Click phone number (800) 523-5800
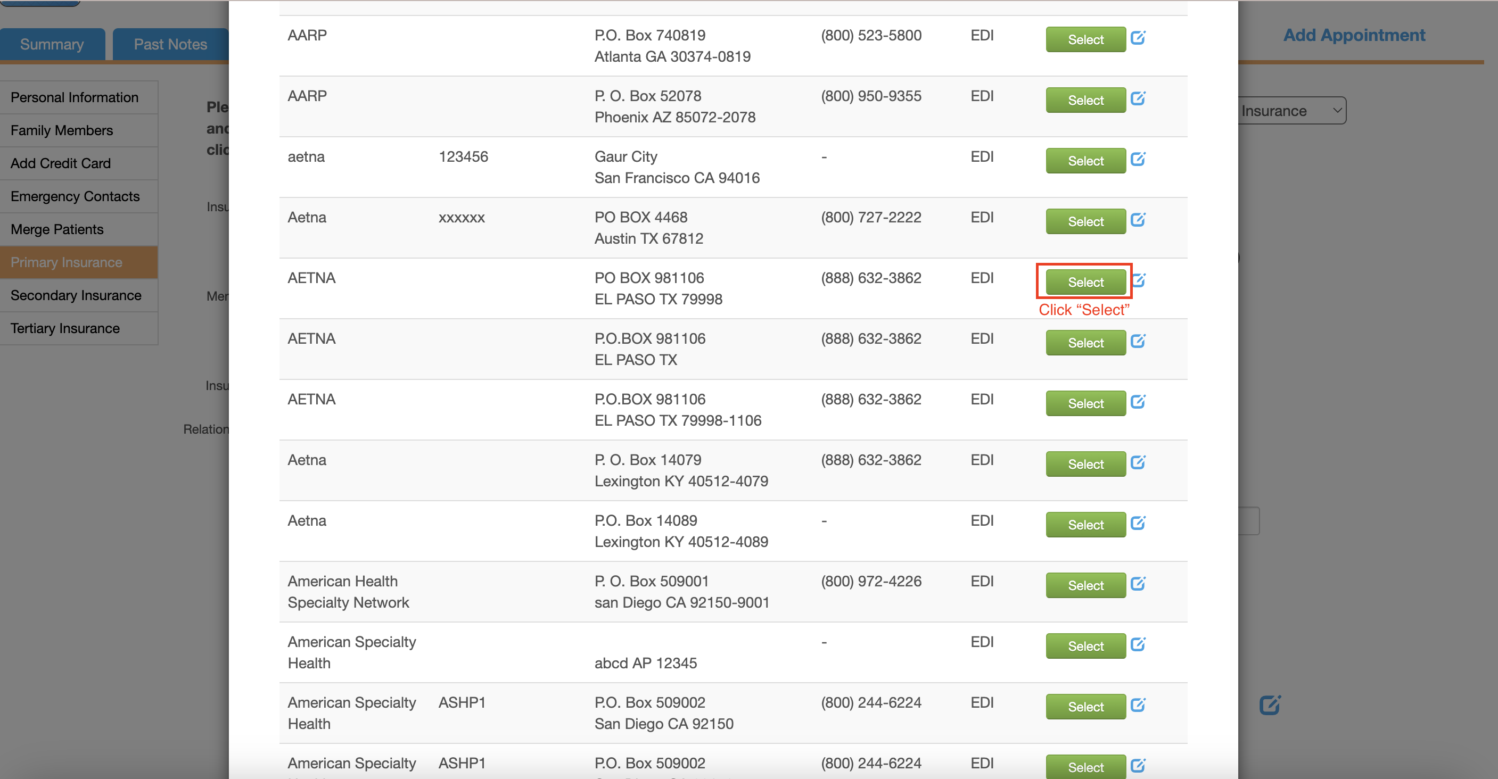The height and width of the screenshot is (779, 1498). point(870,35)
